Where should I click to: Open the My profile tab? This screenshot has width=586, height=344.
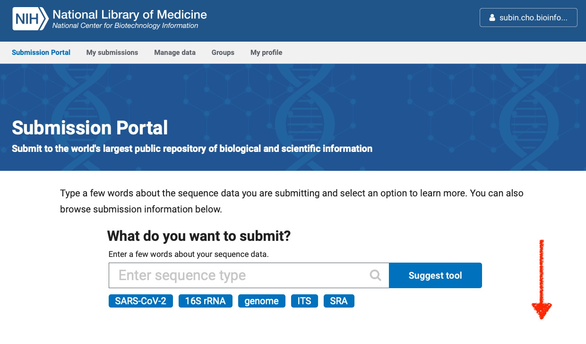click(266, 53)
